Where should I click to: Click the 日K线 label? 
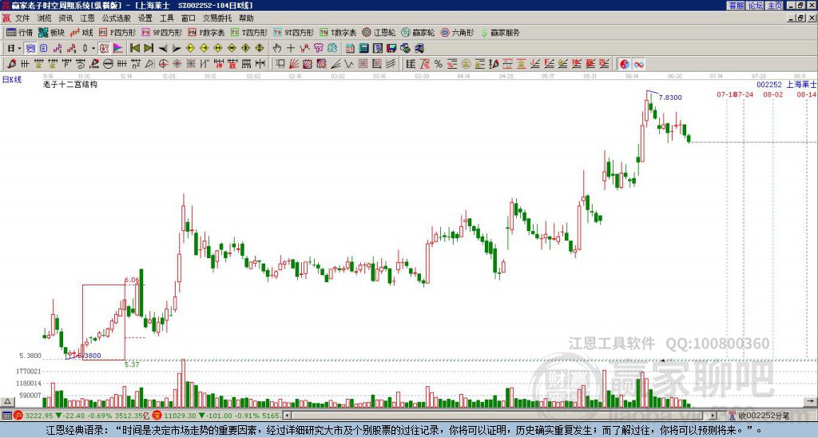point(12,80)
